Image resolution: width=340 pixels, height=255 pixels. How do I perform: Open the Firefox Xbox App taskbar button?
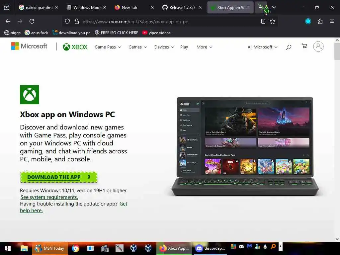(x=174, y=248)
